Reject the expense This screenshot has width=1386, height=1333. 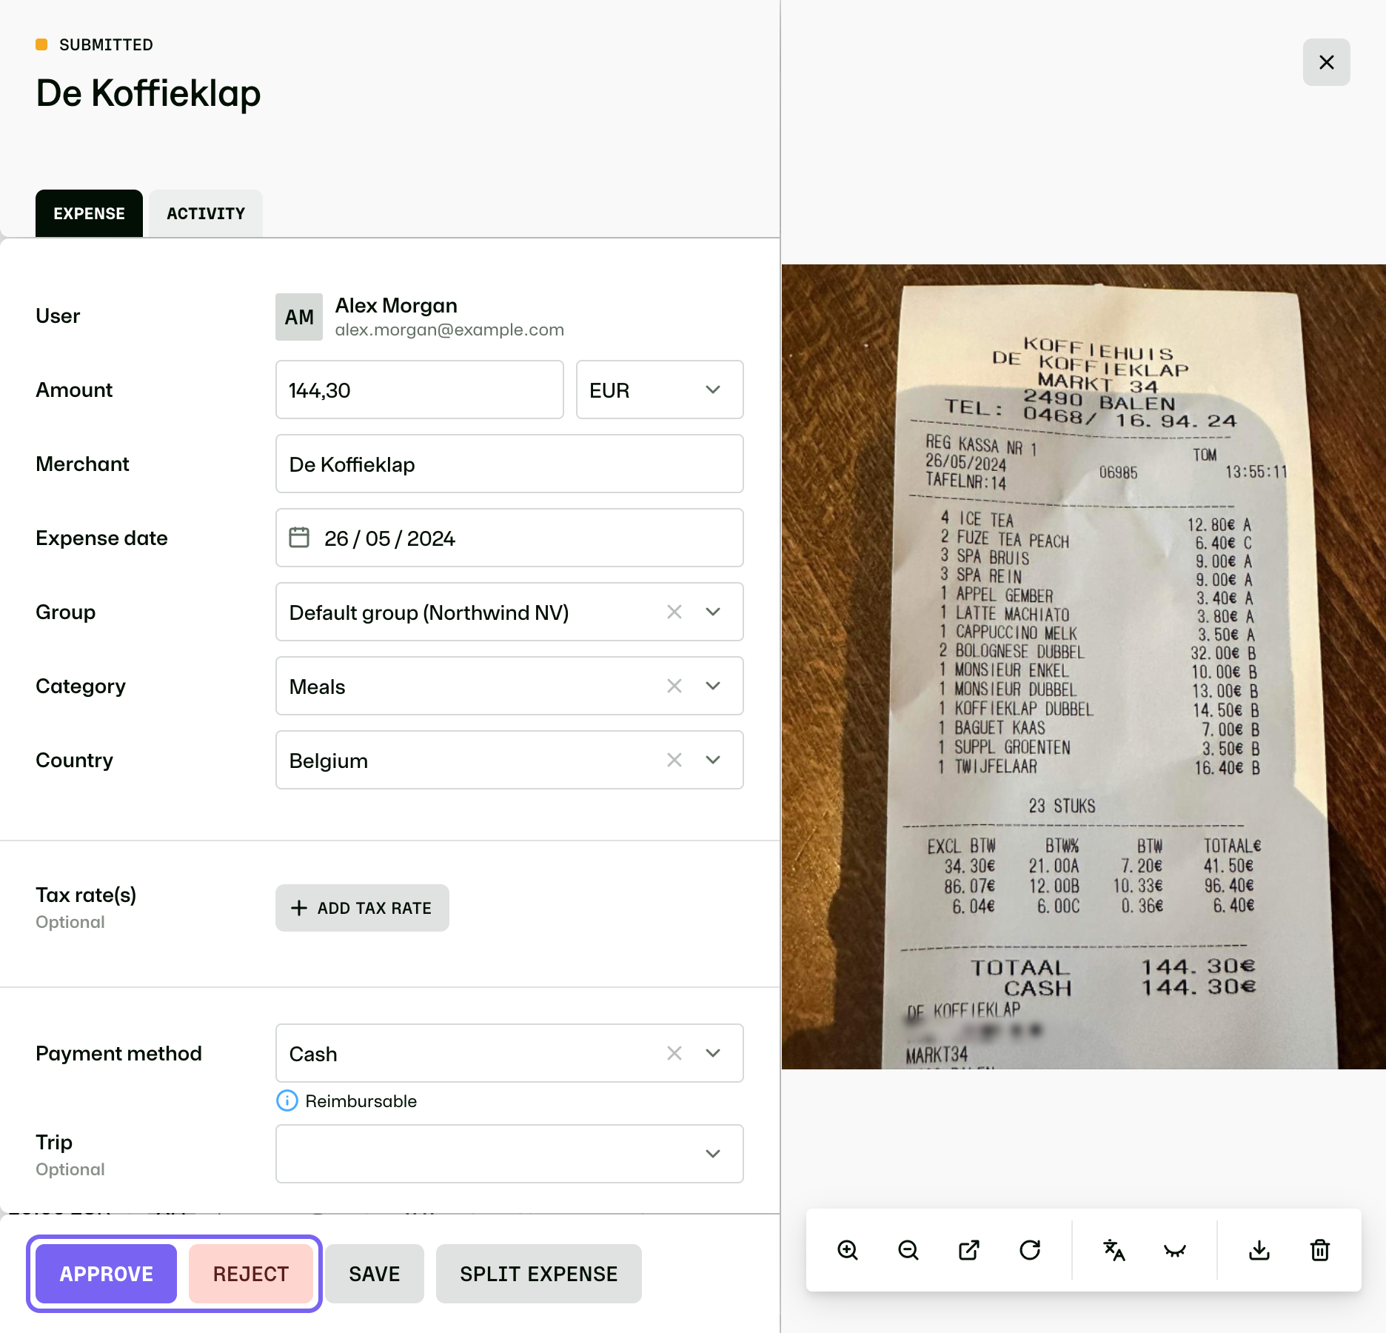pos(251,1274)
